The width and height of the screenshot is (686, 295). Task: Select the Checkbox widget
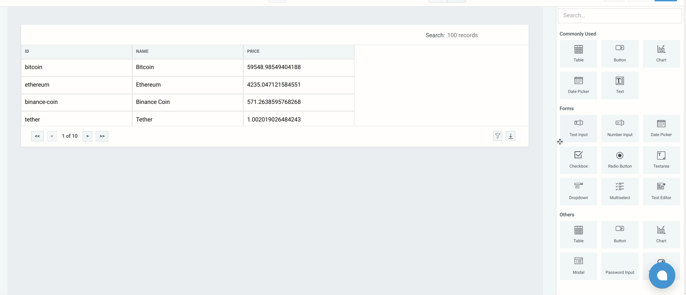[578, 160]
